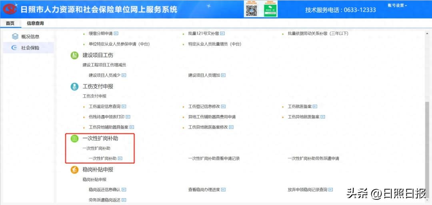Click the orange 稳岗补贴申报 section icon
The height and width of the screenshot is (205, 432).
pyautogui.click(x=74, y=170)
